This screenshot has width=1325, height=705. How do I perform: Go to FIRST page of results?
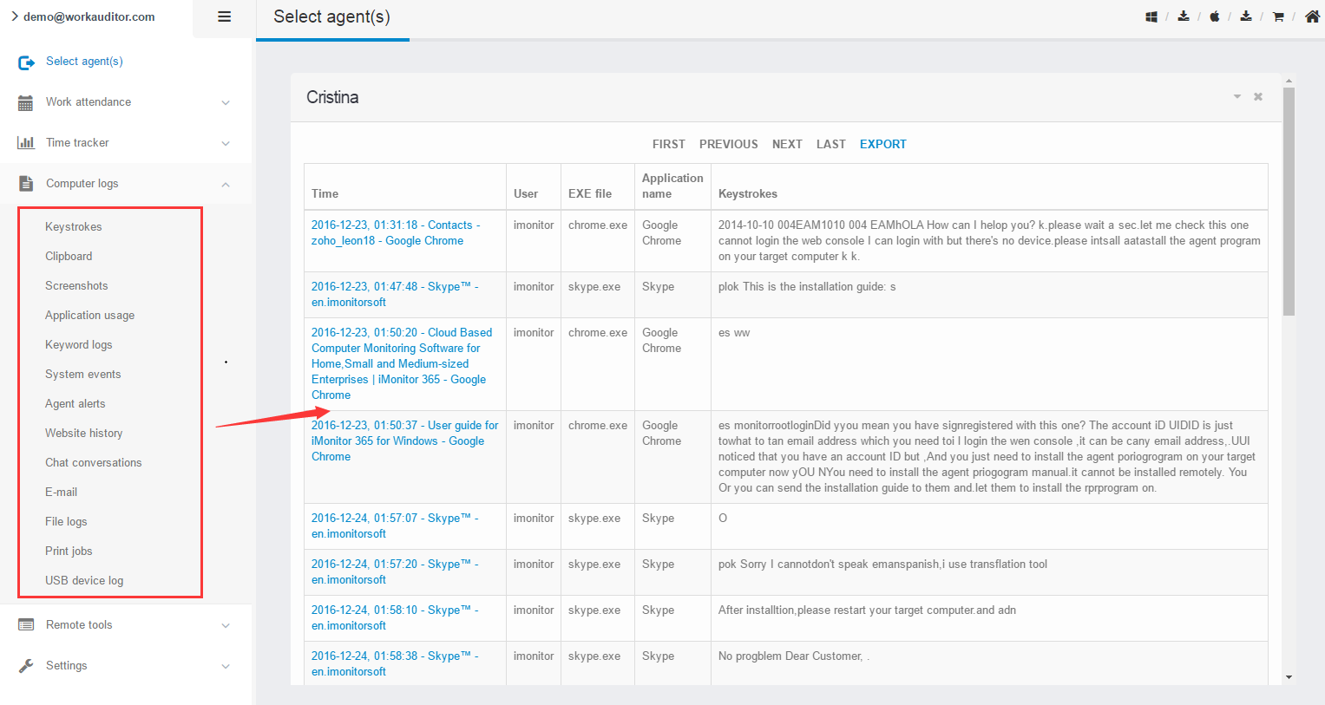tap(669, 144)
